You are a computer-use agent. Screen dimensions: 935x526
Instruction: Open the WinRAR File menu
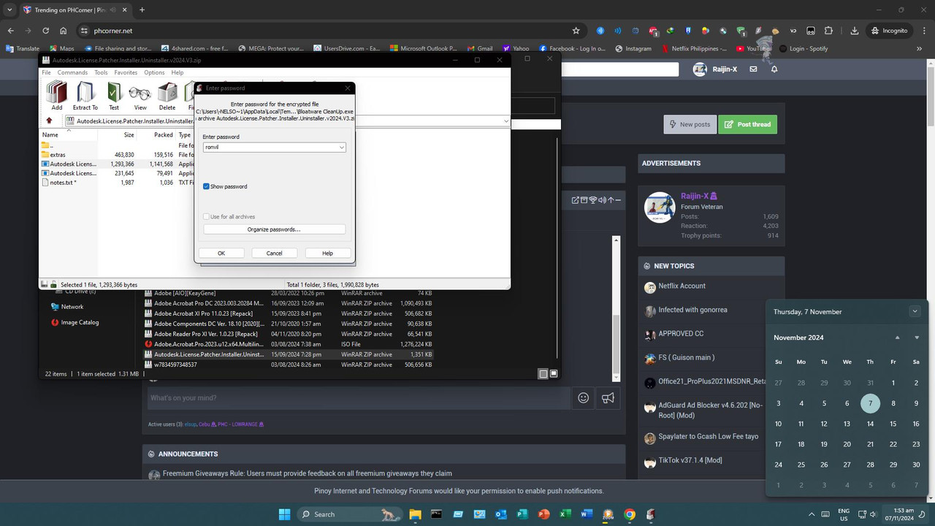(46, 72)
